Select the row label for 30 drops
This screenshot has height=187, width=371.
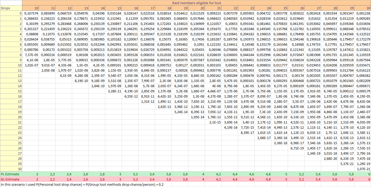pyautogui.click(x=11, y=169)
